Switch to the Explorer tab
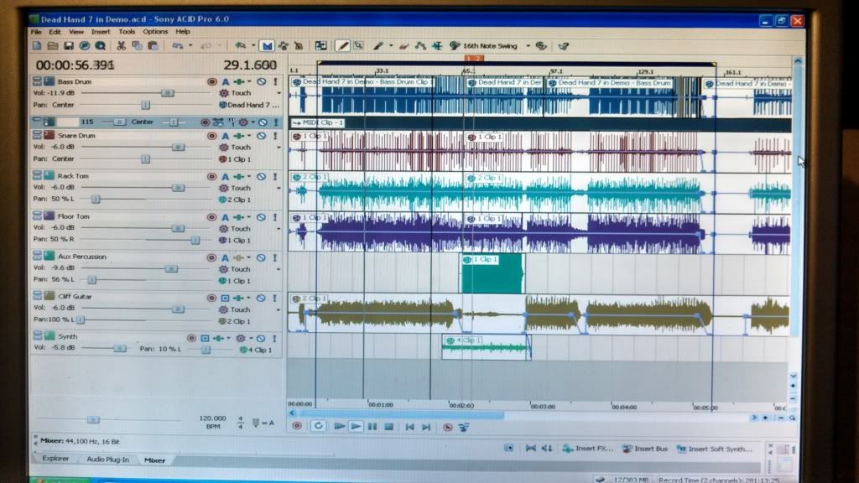Image resolution: width=859 pixels, height=483 pixels. pyautogui.click(x=55, y=459)
